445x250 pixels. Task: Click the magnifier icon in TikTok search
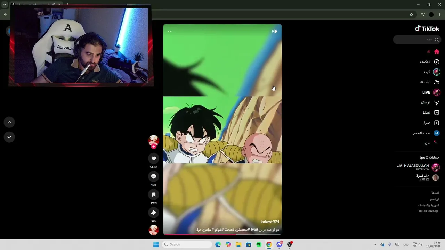(x=437, y=40)
